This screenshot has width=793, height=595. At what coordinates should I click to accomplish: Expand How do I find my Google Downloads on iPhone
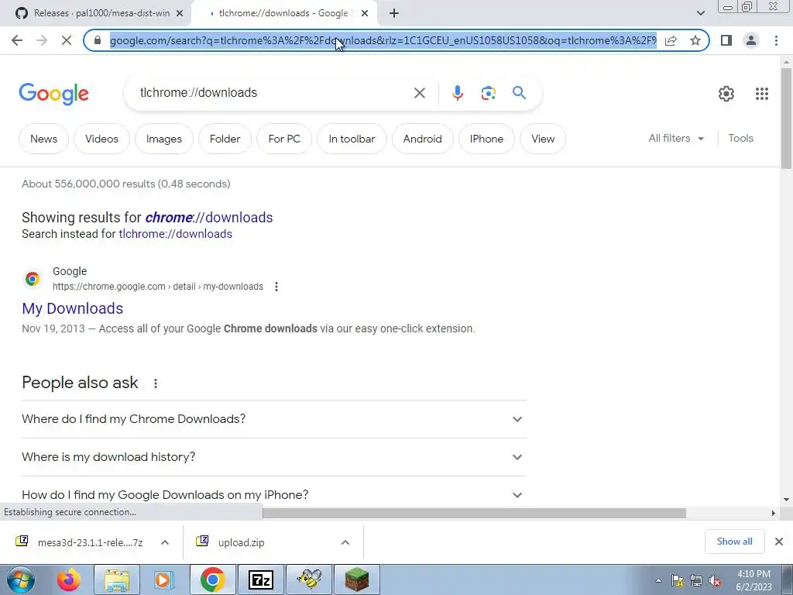pos(273,494)
